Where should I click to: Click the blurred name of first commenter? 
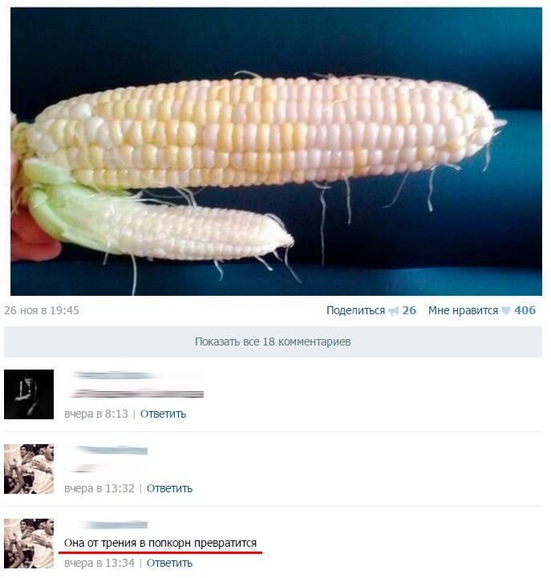pos(114,376)
